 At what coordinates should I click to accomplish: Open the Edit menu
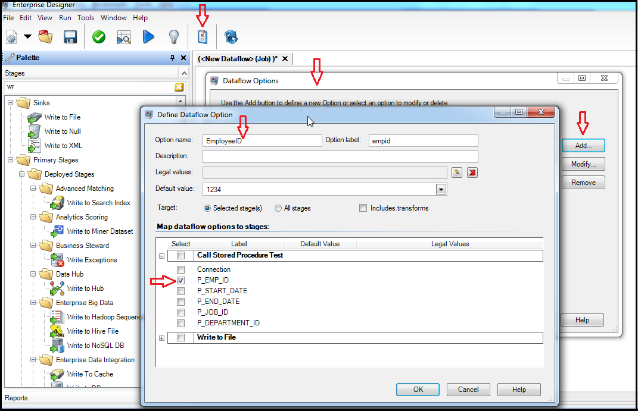tap(26, 18)
